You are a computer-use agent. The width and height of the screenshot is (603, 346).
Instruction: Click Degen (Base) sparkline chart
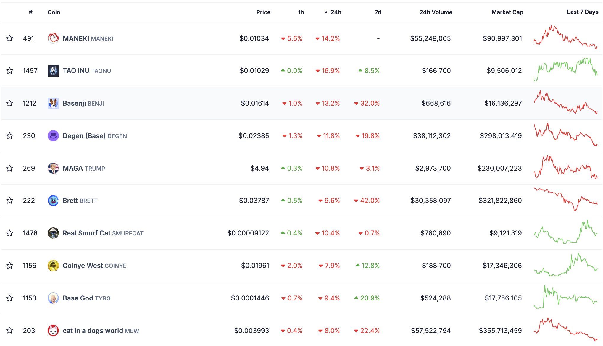click(565, 135)
